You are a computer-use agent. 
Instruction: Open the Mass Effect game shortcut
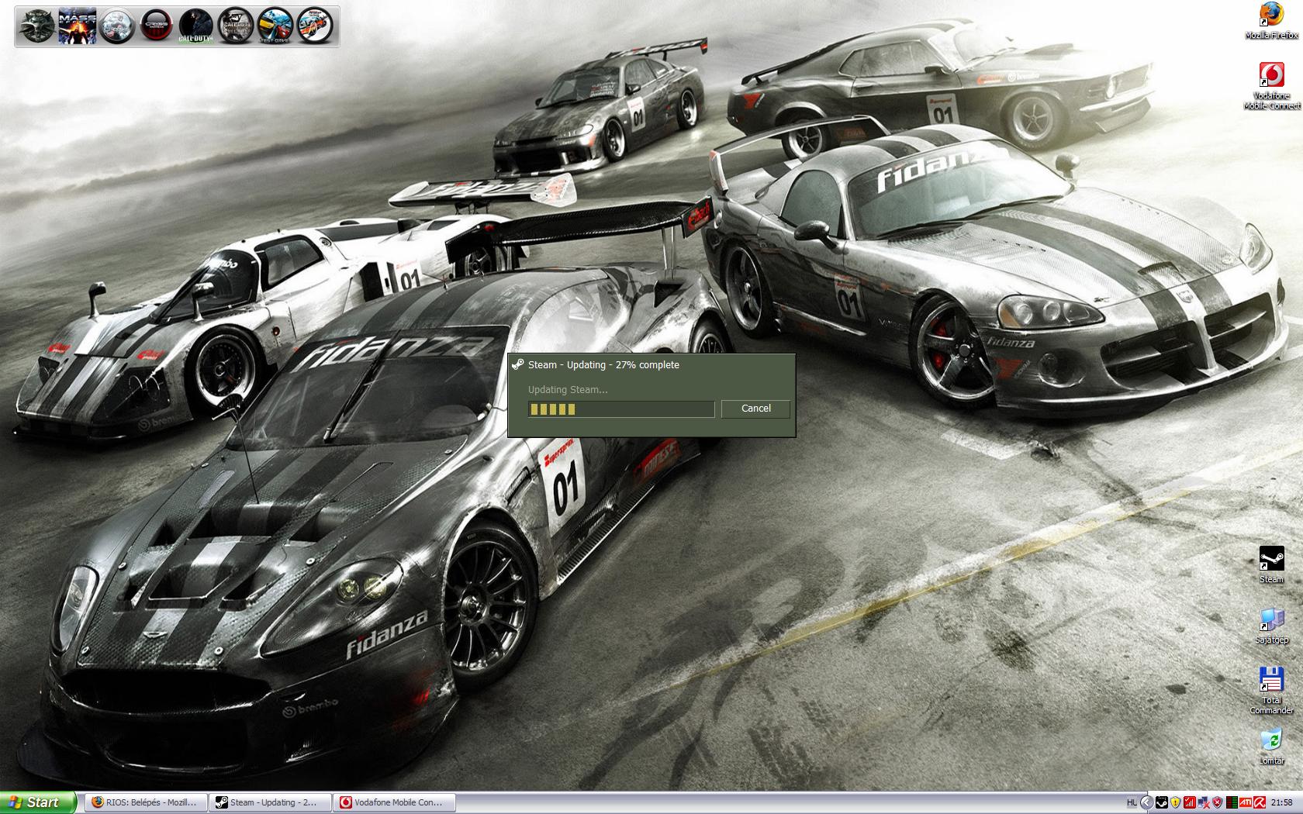click(x=77, y=26)
